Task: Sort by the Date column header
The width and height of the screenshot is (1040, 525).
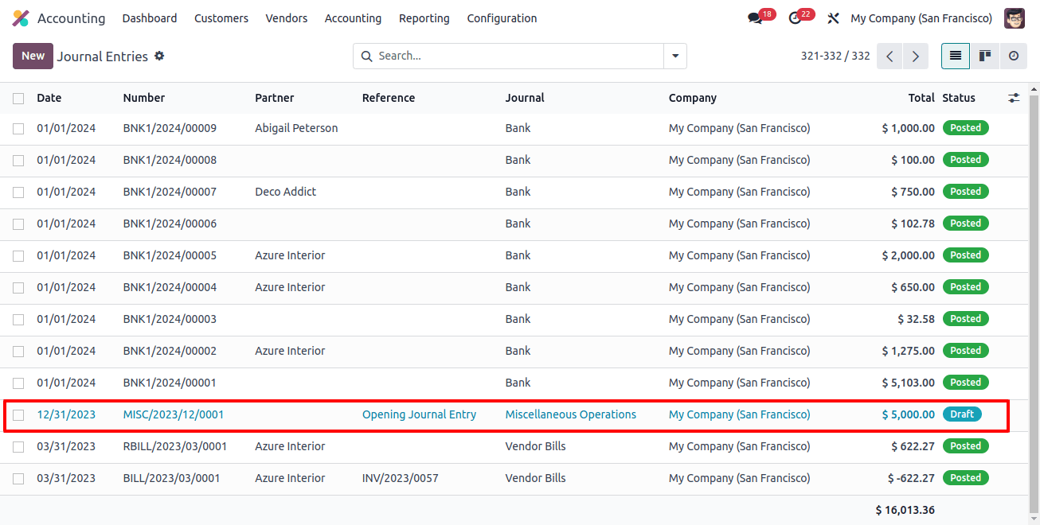Action: coord(49,98)
